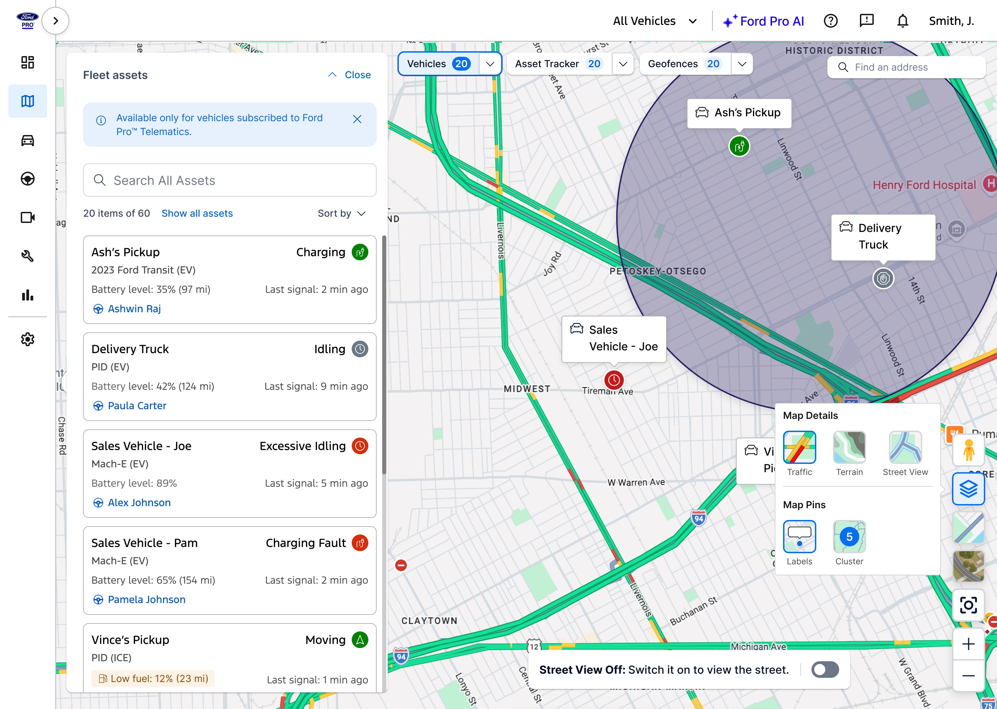
Task: Open the drivers steering wheel sidebar icon
Action: click(x=27, y=179)
